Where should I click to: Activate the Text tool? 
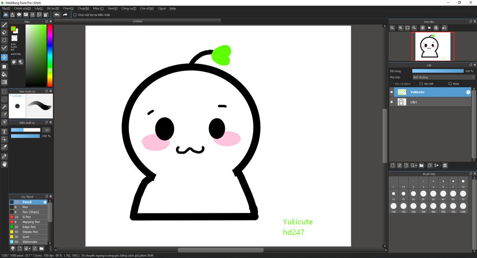pos(4,132)
